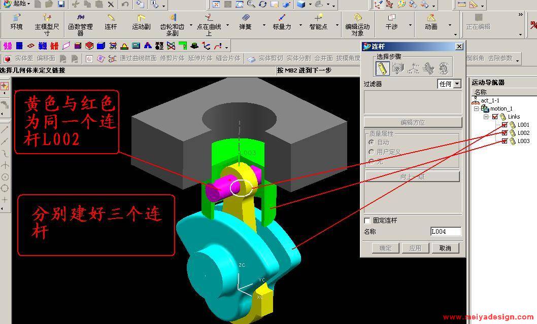Click the mass select step icon in 连杆 dialog
The image size is (537, 324).
[397, 68]
